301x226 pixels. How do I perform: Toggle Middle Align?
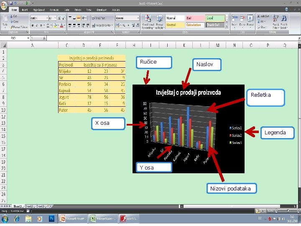pyautogui.click(x=74, y=18)
